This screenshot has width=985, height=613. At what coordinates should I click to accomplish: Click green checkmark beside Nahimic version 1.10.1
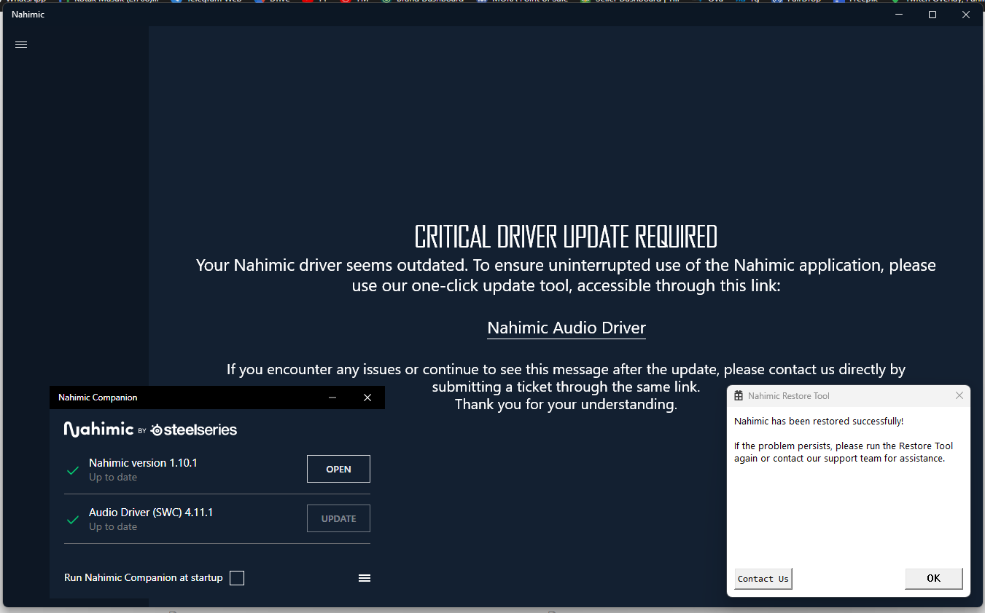73,470
